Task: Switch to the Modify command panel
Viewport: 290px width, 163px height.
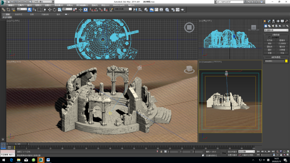Action: pyautogui.click(x=269, y=21)
